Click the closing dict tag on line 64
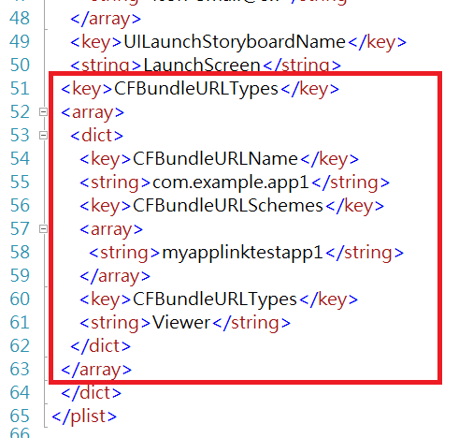 (x=92, y=393)
